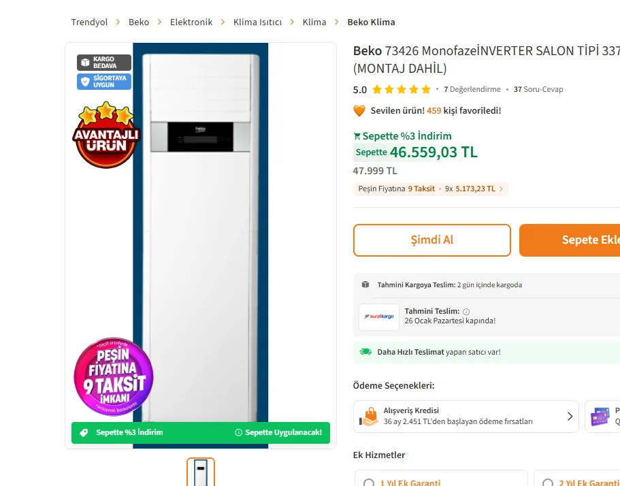
Task: Click the Sepete Ekle button
Action: (570, 240)
